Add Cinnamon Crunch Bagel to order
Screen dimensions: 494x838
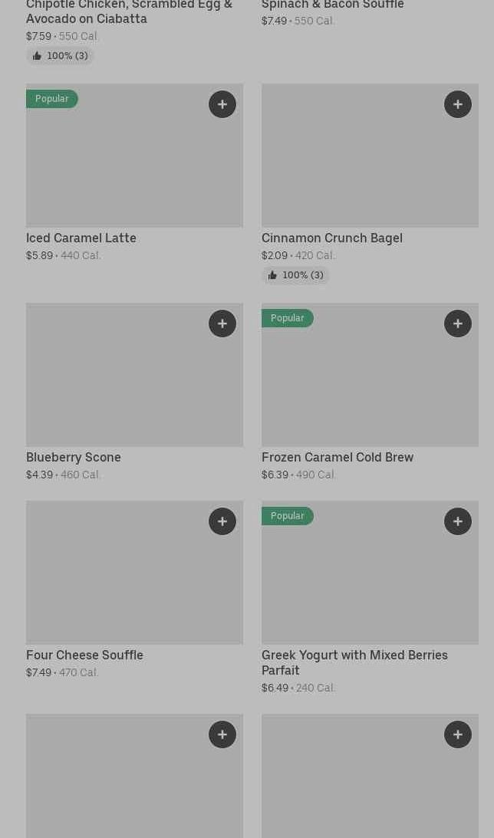458,104
